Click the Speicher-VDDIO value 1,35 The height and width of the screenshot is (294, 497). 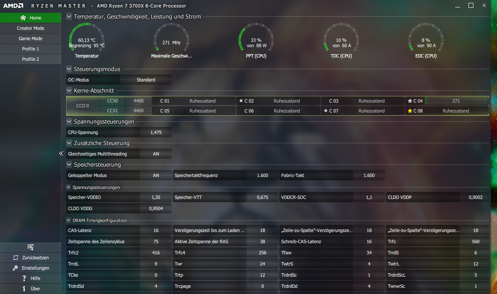pyautogui.click(x=156, y=197)
